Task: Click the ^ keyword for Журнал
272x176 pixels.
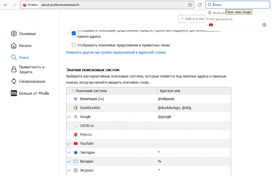Action: 159,170
